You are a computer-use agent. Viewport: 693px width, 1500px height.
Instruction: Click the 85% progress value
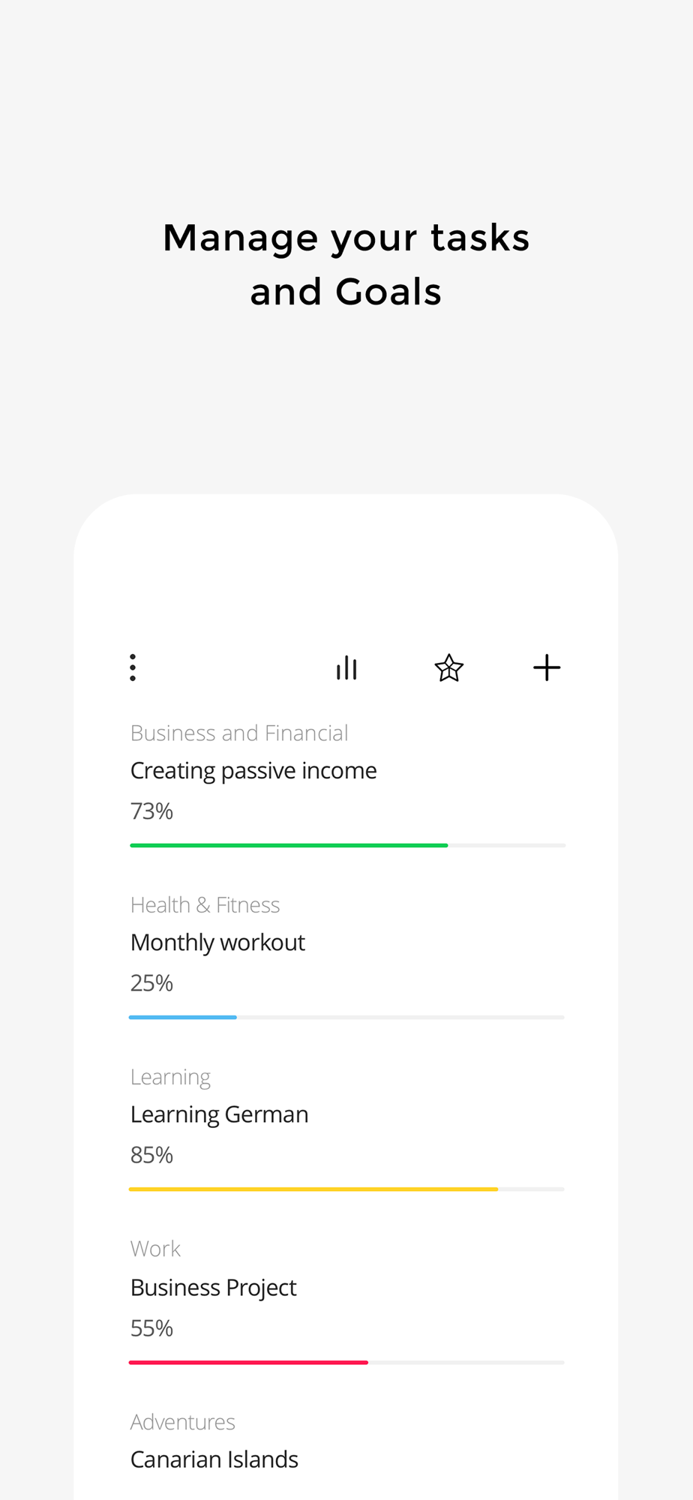(x=151, y=1155)
